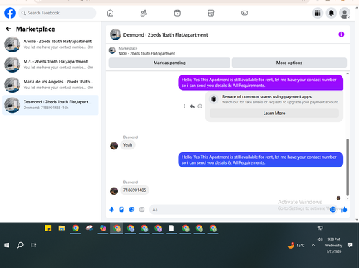The height and width of the screenshot is (268, 359).
Task: Click the chat scroll-down arrow
Action: [x=348, y=198]
